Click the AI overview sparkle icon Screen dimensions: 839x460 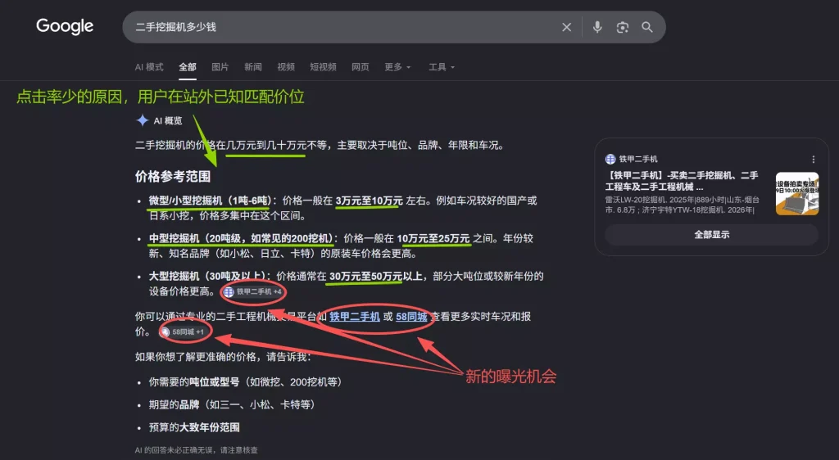pyautogui.click(x=143, y=121)
